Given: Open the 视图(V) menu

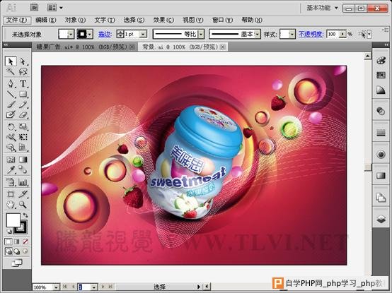Looking at the screenshot, I should pos(192,20).
